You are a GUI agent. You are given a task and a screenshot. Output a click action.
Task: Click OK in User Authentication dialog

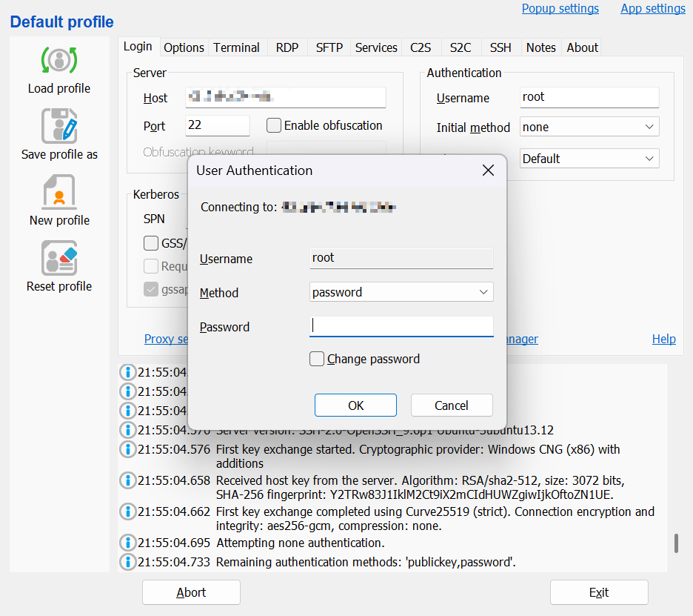pyautogui.click(x=356, y=405)
